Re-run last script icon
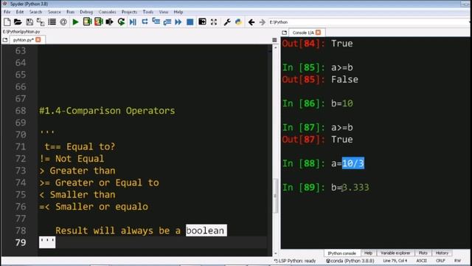This screenshot has height=266, width=472. 121,21
